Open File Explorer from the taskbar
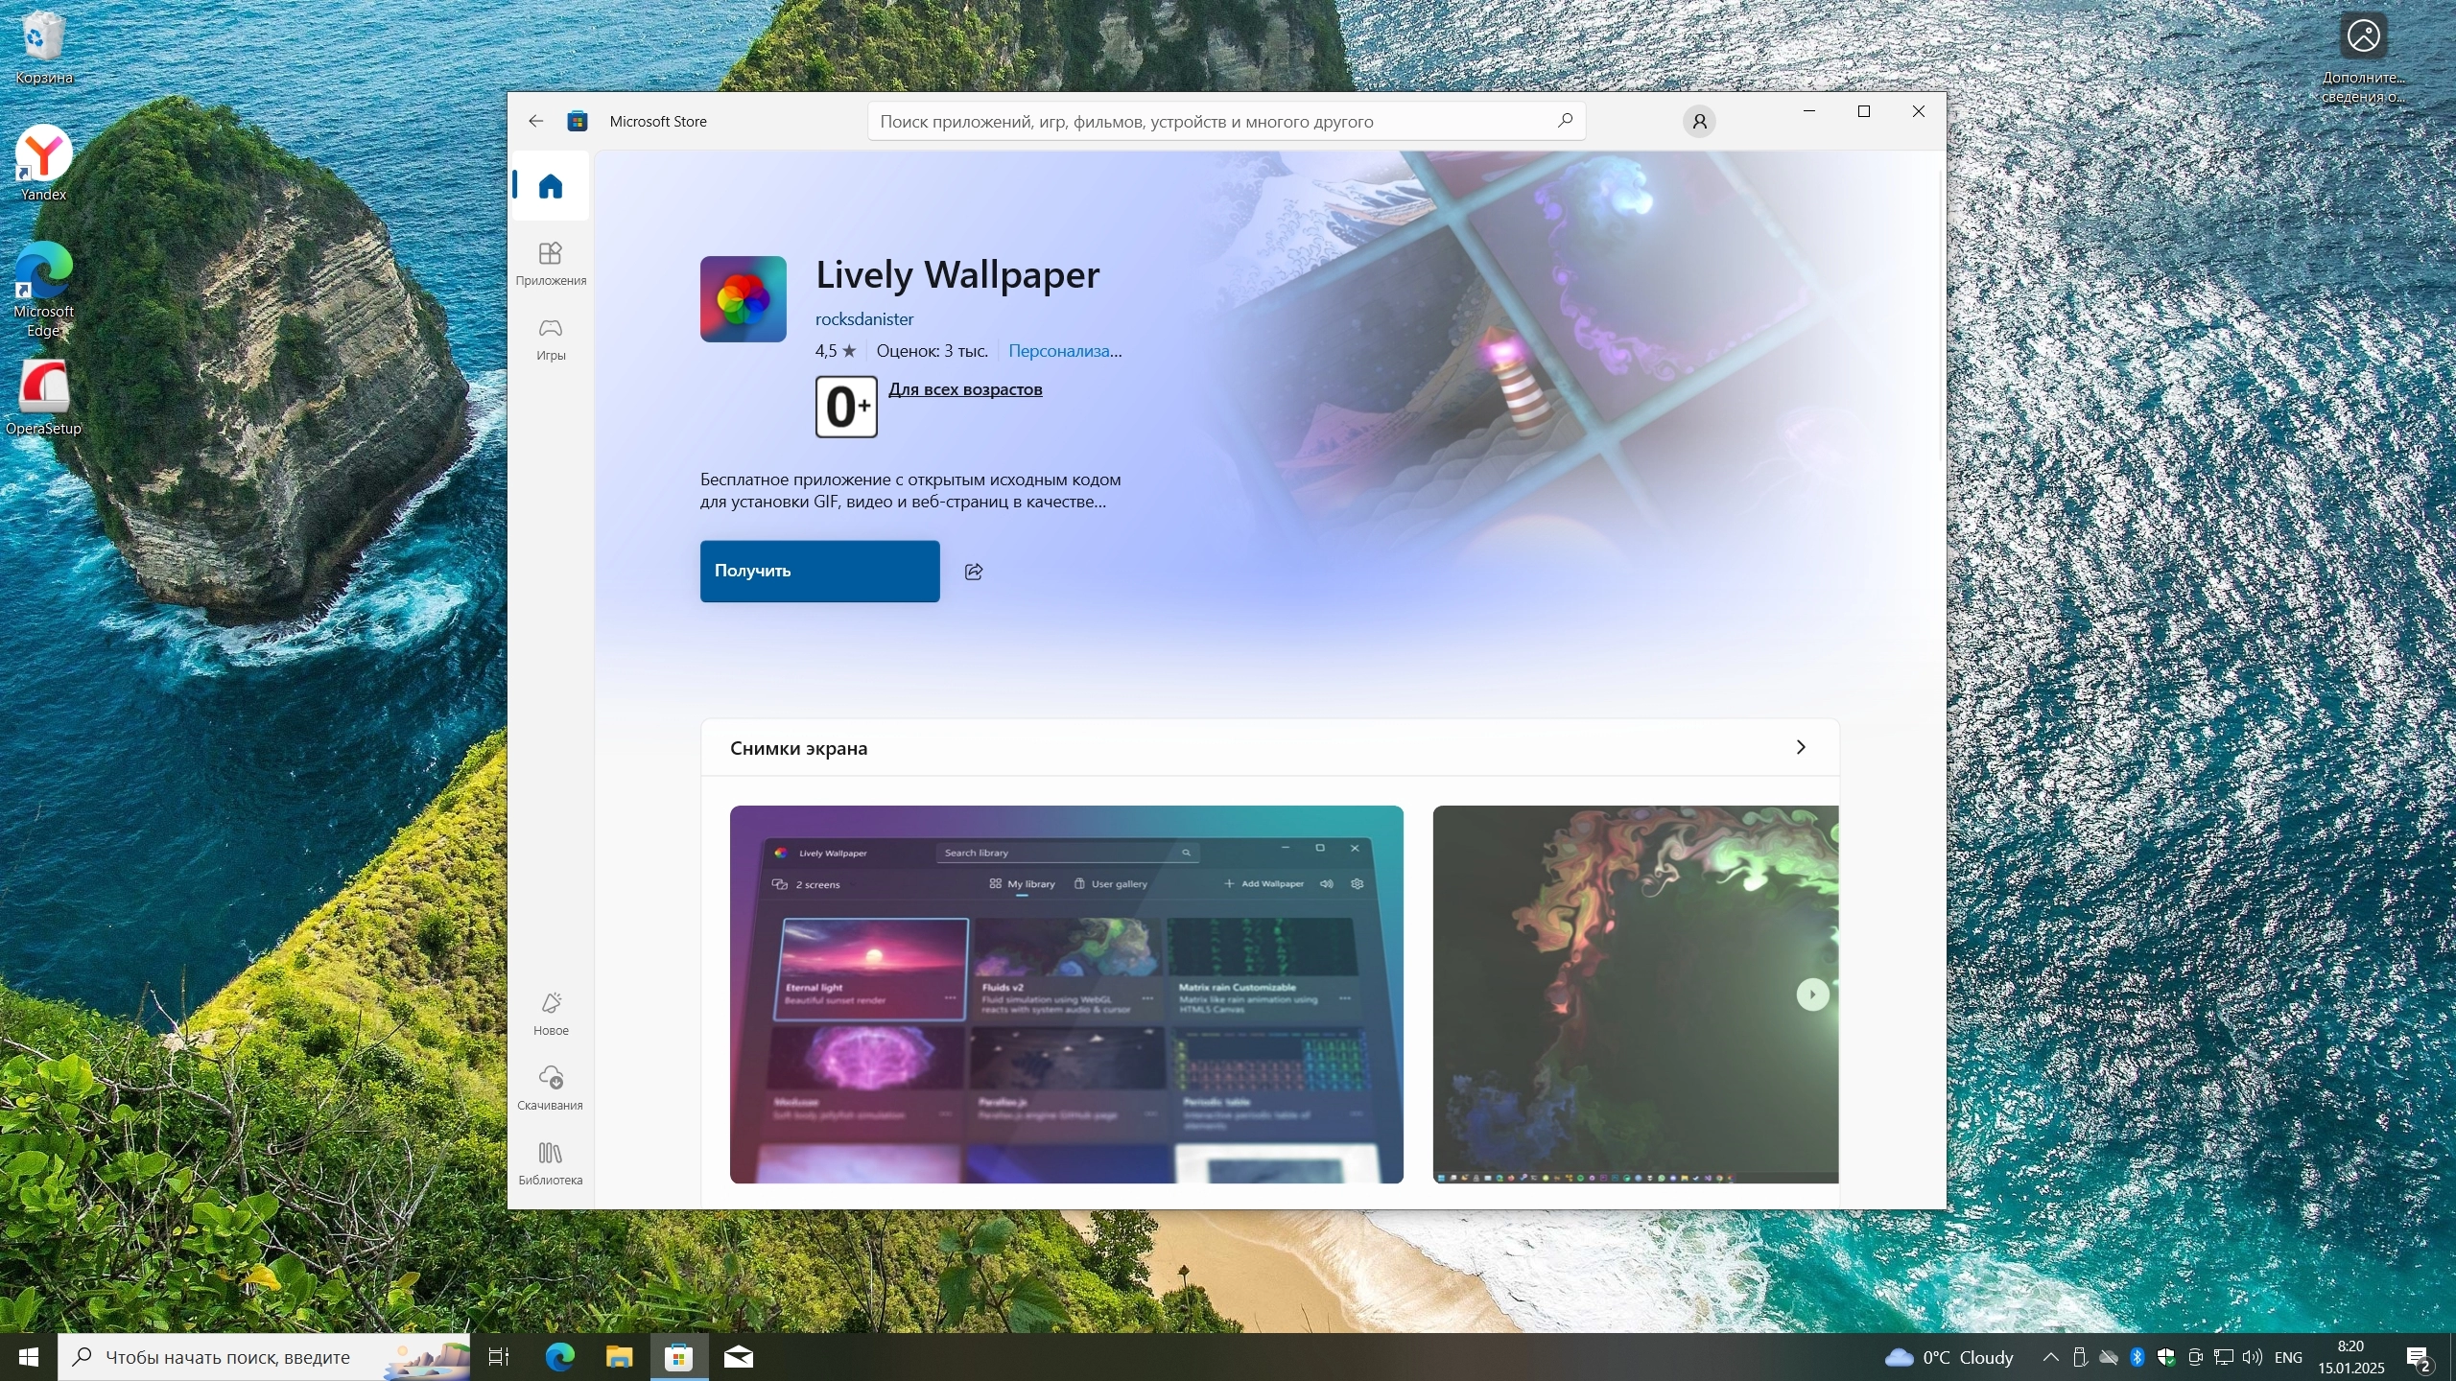The width and height of the screenshot is (2456, 1381). click(620, 1357)
